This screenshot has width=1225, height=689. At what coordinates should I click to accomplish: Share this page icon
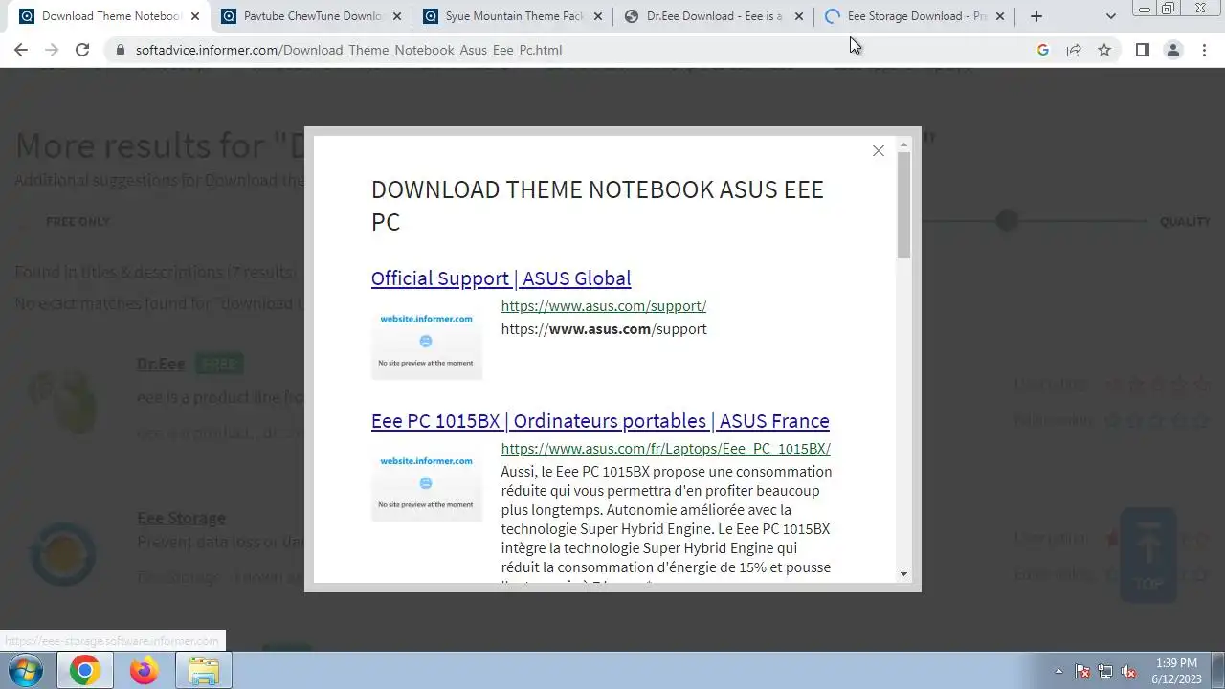point(1074,50)
